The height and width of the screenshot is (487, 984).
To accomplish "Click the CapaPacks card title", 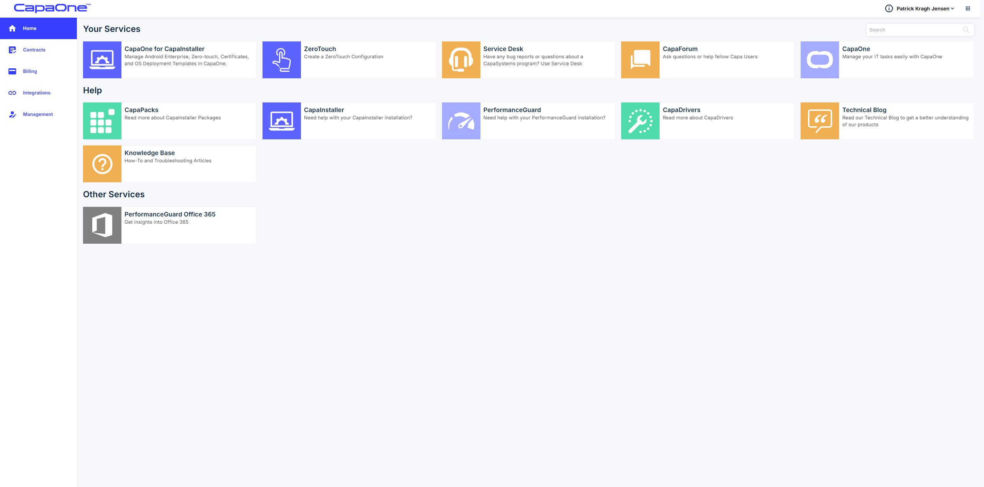I will 141,110.
